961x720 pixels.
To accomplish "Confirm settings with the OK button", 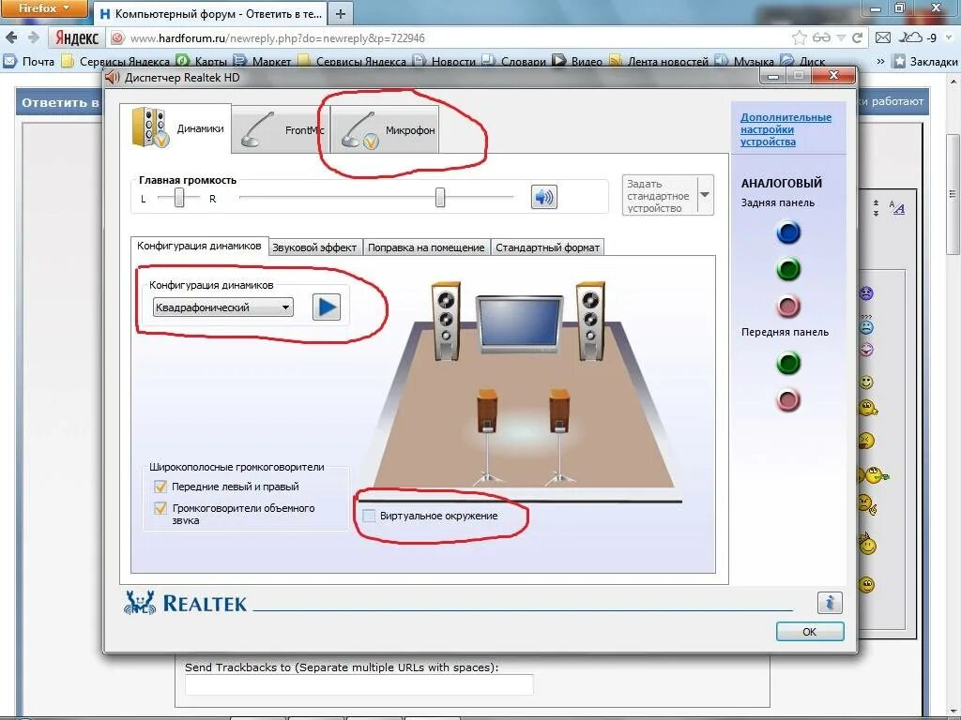I will (810, 631).
